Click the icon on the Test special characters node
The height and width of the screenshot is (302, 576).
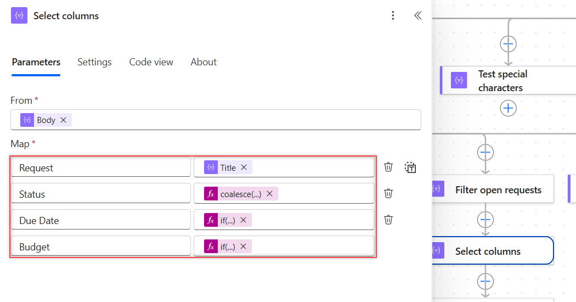coord(459,80)
